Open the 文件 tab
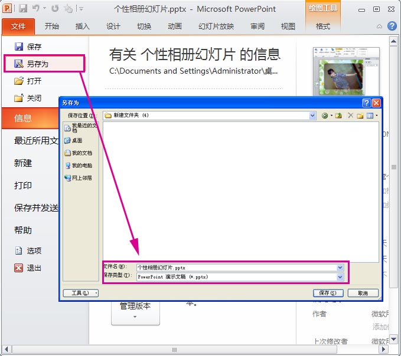This screenshot has height=356, width=401. coord(18,27)
